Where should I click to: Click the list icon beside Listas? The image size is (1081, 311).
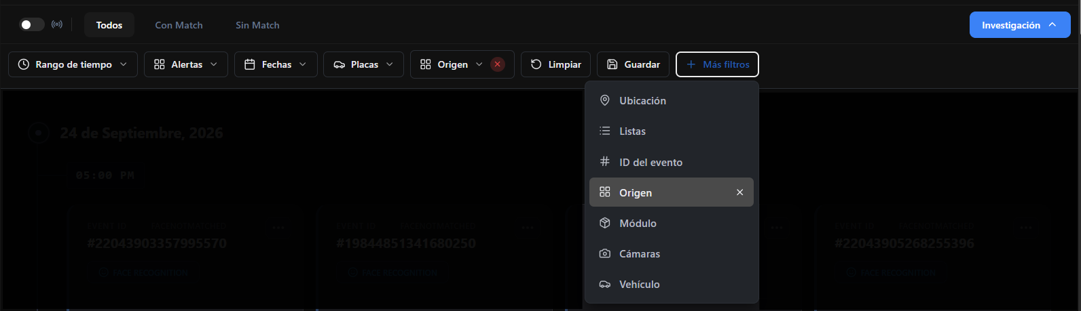[605, 131]
